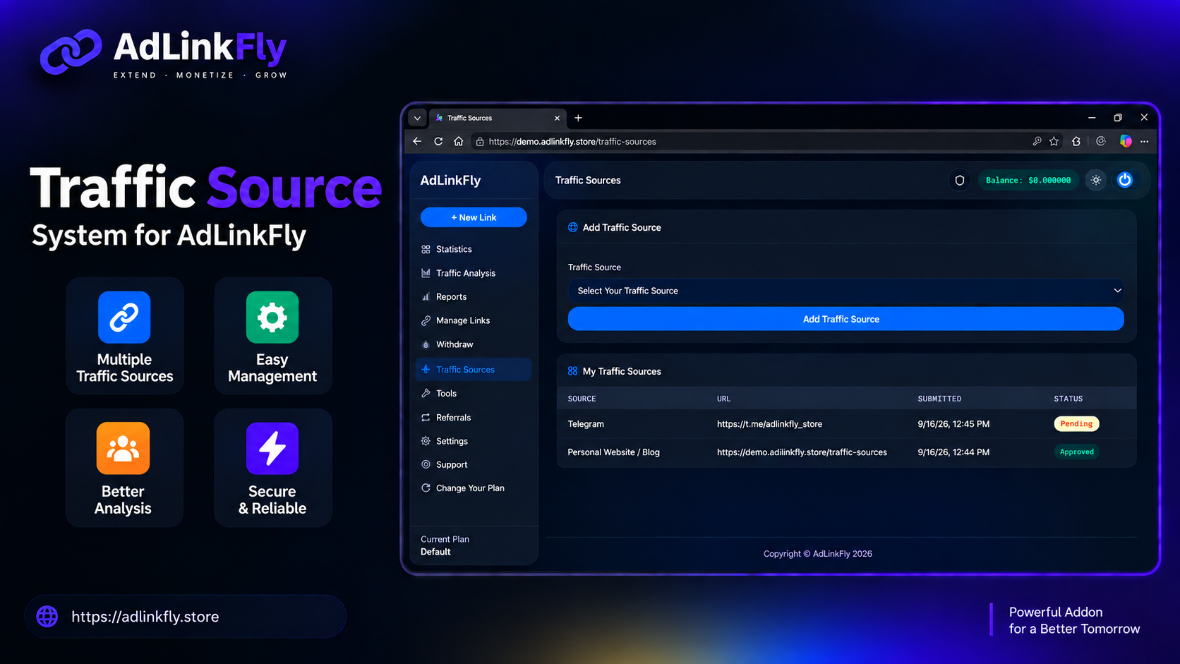Image resolution: width=1180 pixels, height=664 pixels.
Task: Click the blue power logout icon
Action: pos(1125,181)
